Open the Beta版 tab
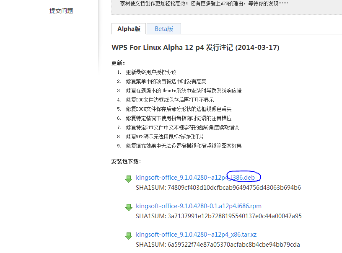This screenshot has width=342, height=253. (164, 29)
